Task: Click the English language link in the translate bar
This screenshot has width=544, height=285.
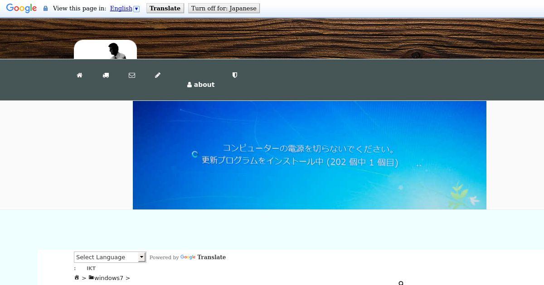Action: pyautogui.click(x=121, y=8)
